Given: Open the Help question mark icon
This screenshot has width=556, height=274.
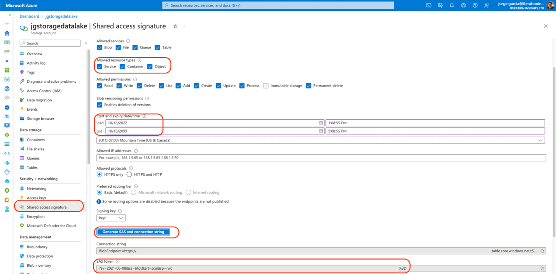Looking at the screenshot, I should (x=475, y=5).
